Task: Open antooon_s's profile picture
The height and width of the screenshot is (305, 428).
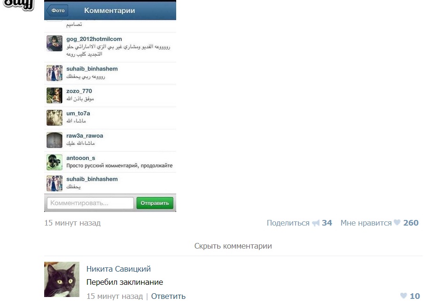Action: tap(54, 162)
